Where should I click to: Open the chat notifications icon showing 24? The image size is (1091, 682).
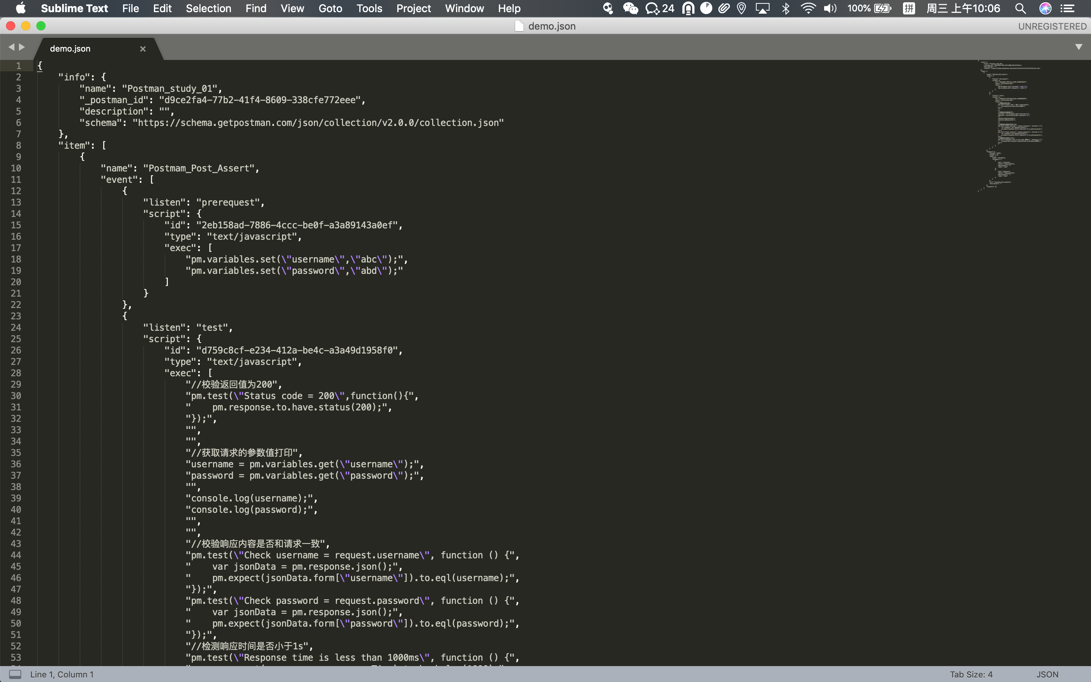point(660,8)
